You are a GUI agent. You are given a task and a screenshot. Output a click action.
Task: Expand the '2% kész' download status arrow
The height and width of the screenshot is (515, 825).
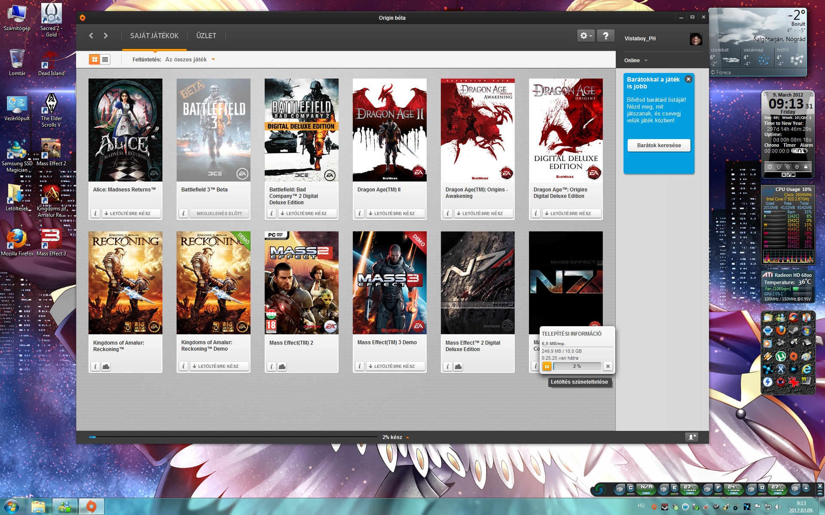[407, 437]
